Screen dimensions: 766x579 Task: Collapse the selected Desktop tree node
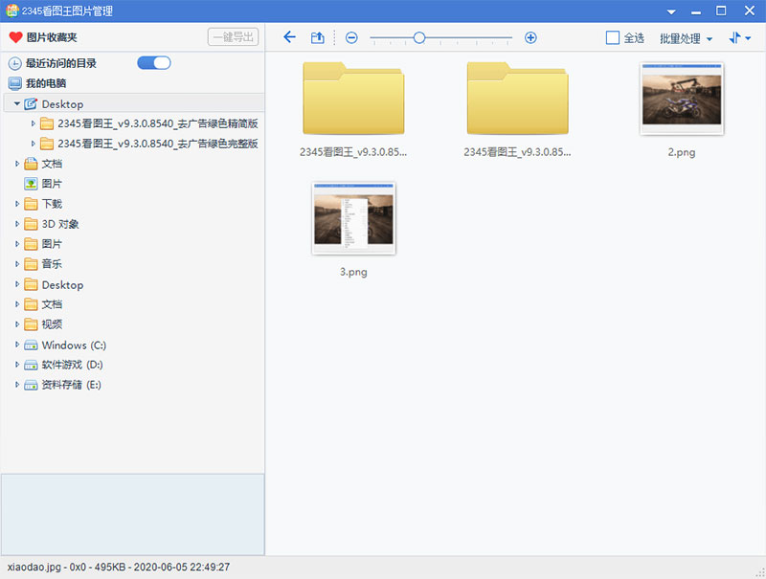click(x=17, y=103)
